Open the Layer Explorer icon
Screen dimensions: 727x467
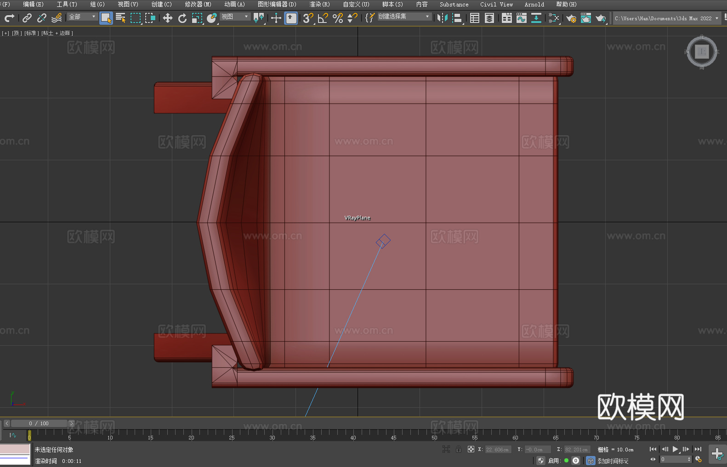click(489, 18)
